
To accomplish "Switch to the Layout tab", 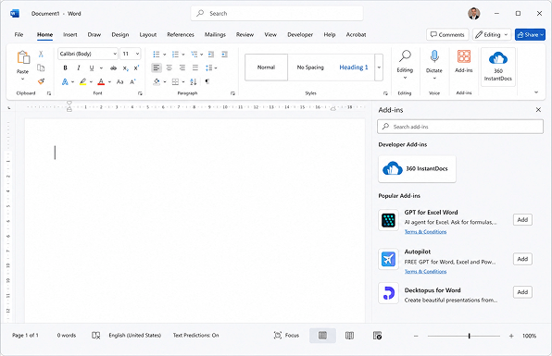I will 148,34.
